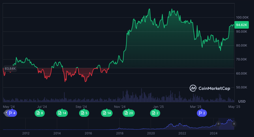
Task: Click the right range slider handle
Action: (x=234, y=124)
